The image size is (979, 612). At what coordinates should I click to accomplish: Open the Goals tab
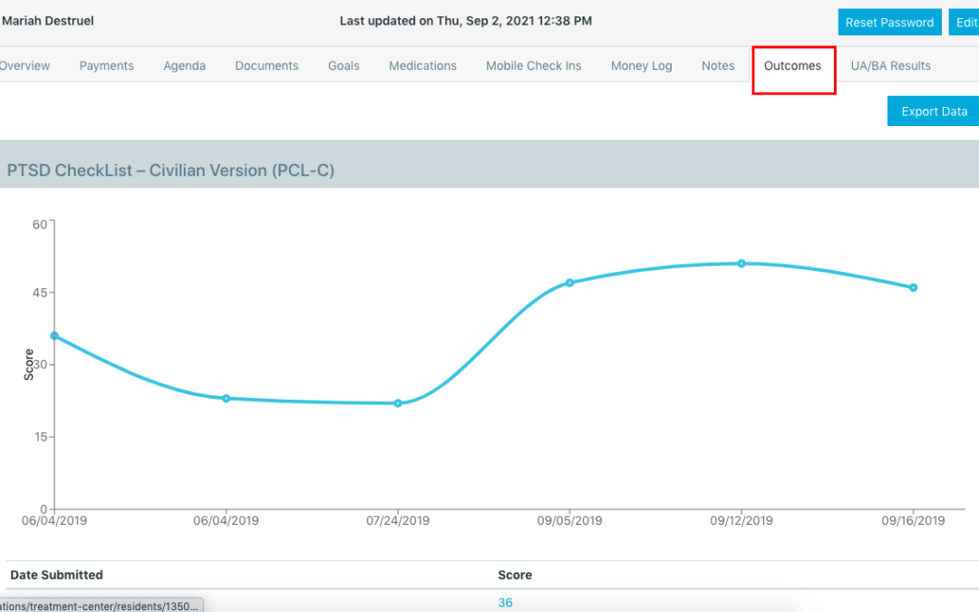[344, 65]
